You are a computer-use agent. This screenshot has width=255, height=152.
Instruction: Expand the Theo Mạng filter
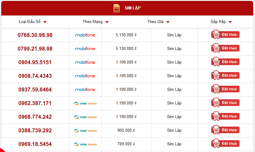(x=95, y=22)
